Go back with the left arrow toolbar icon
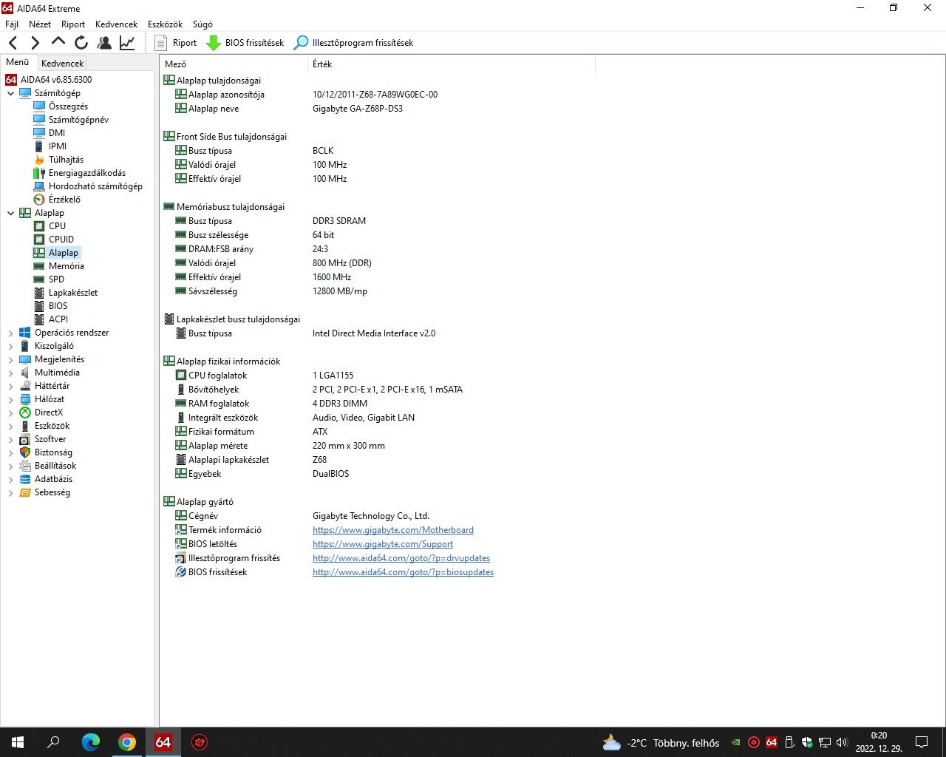 pyautogui.click(x=13, y=43)
